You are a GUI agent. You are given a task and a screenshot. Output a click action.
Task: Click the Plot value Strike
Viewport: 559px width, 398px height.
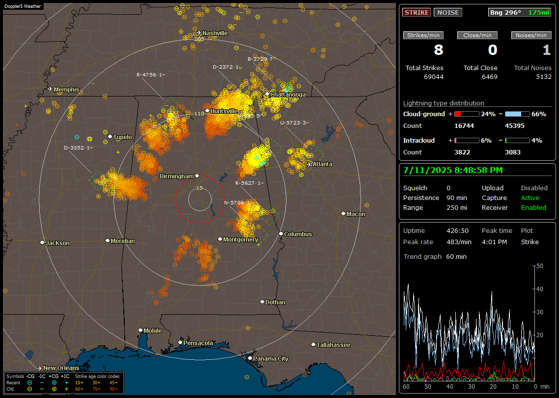click(x=530, y=242)
